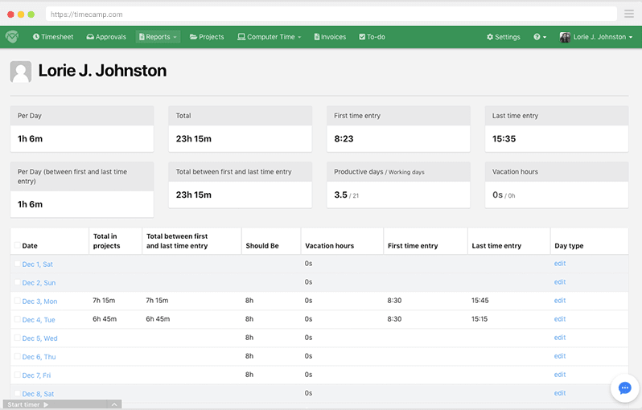The height and width of the screenshot is (410, 642).
Task: Tick the Dec 1, Sat row checkbox
Action: [x=18, y=264]
